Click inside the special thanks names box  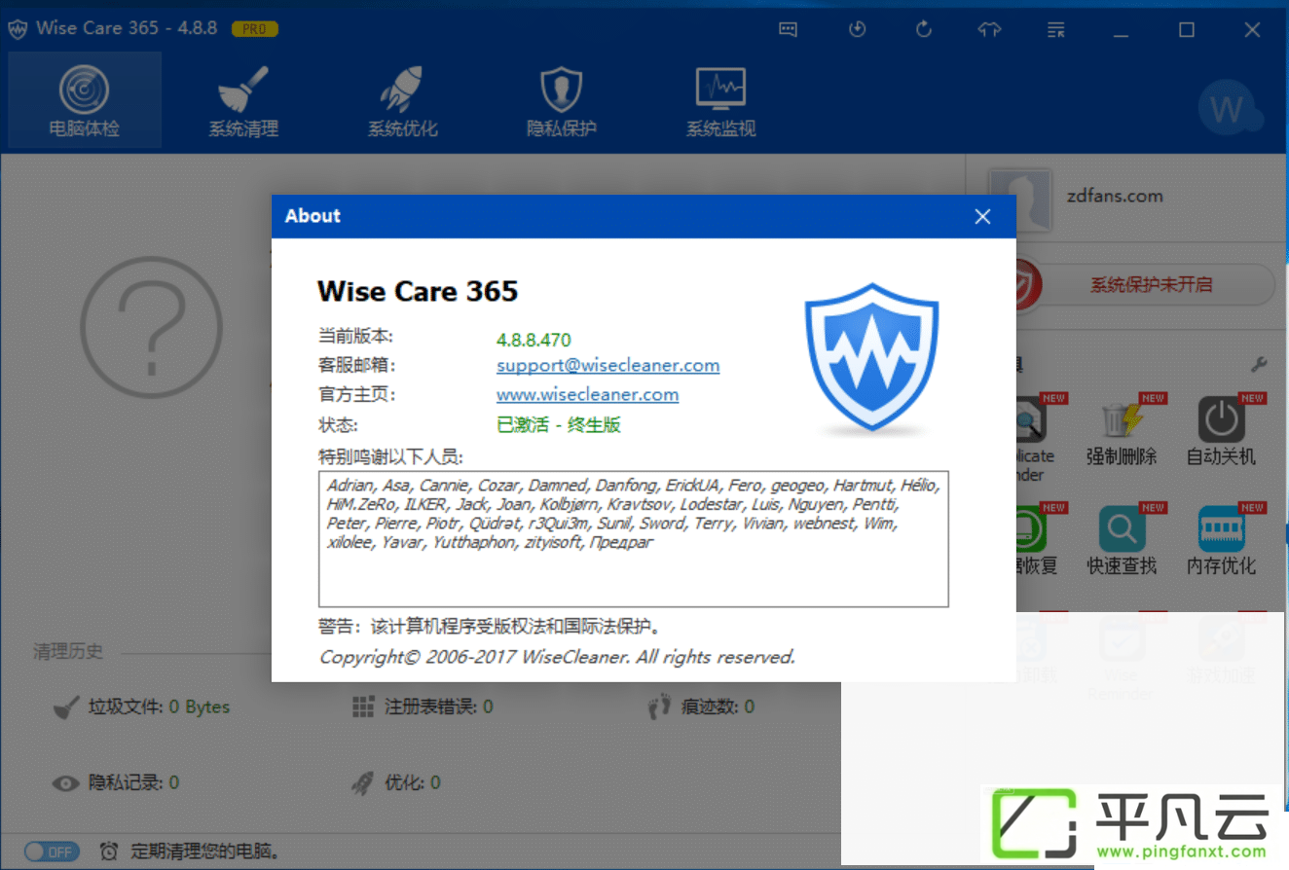click(x=633, y=539)
